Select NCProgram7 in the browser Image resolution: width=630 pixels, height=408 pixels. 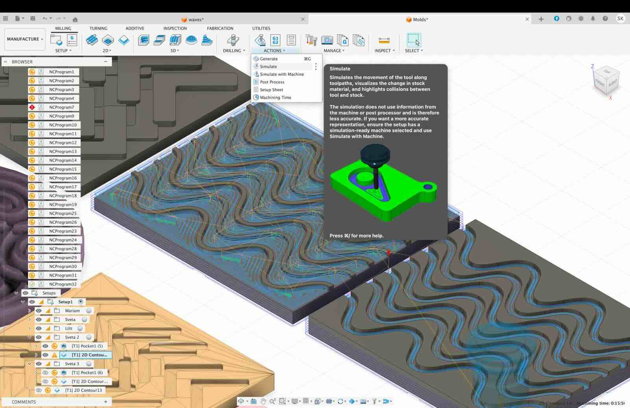point(61,107)
